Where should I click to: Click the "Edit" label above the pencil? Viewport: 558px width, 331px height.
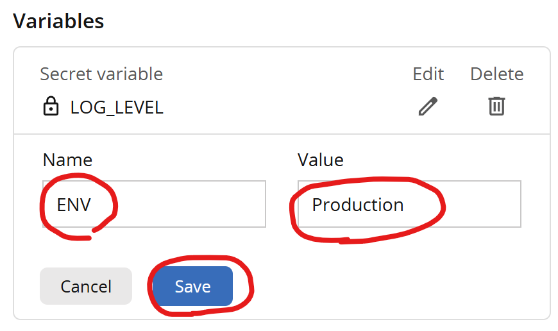pos(428,74)
